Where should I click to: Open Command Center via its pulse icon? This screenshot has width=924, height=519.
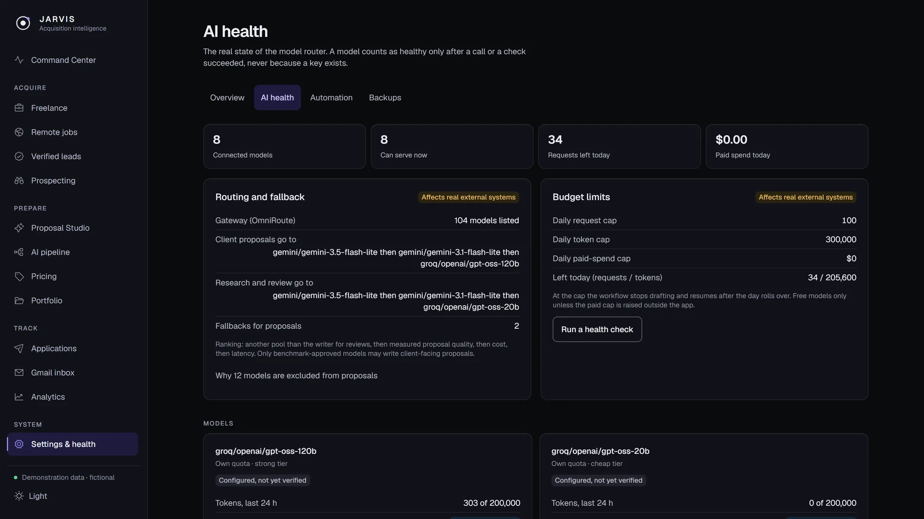pyautogui.click(x=19, y=60)
